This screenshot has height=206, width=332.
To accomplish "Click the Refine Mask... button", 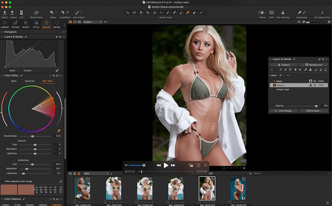I will (314, 111).
